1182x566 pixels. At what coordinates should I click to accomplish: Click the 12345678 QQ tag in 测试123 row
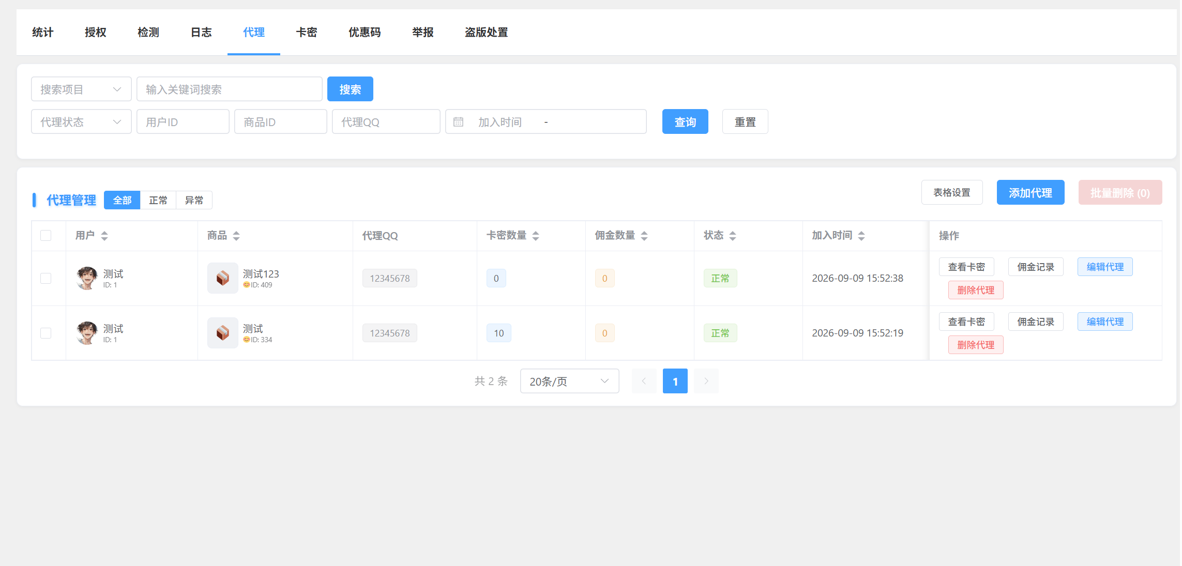pos(390,278)
